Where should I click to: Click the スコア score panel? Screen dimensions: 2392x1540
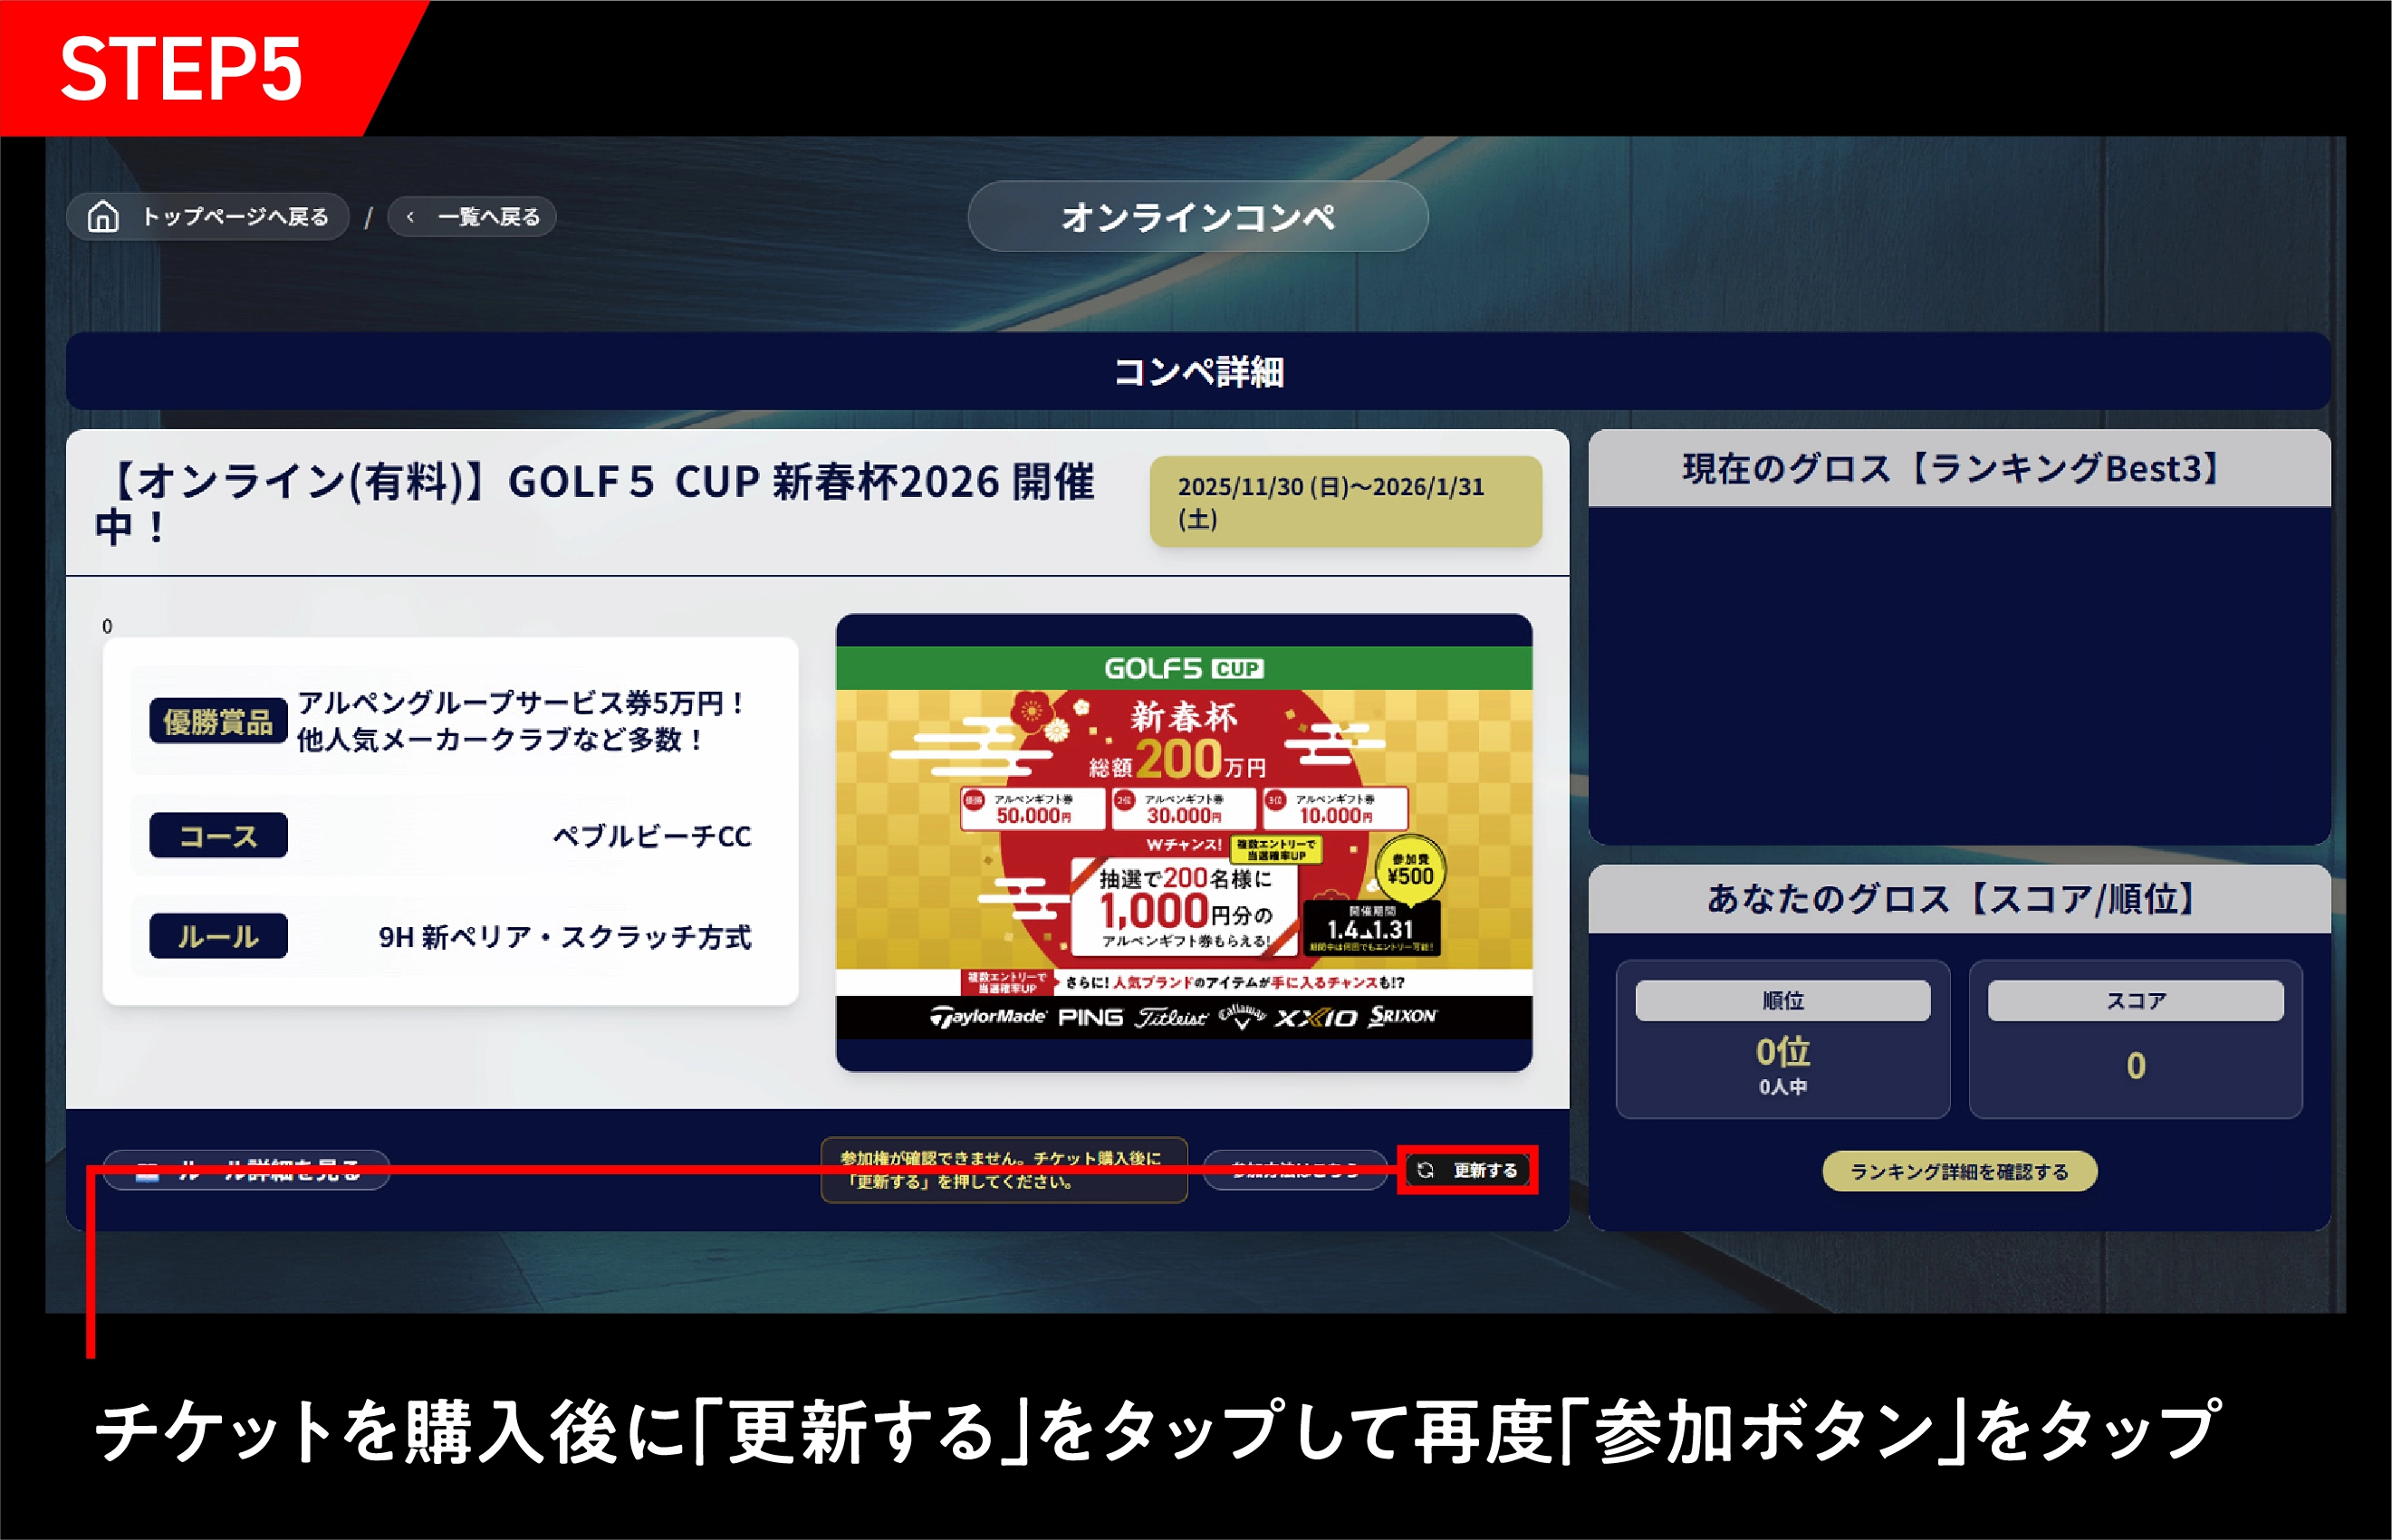point(2135,1040)
